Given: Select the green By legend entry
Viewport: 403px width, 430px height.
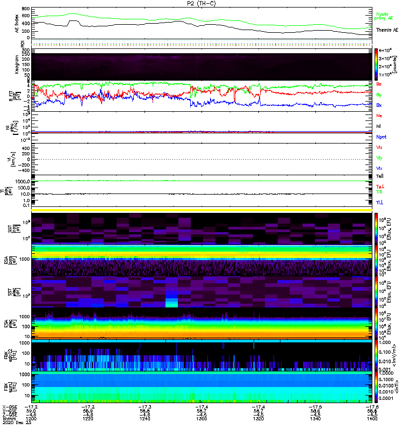Looking at the screenshot, I should click(x=379, y=95).
